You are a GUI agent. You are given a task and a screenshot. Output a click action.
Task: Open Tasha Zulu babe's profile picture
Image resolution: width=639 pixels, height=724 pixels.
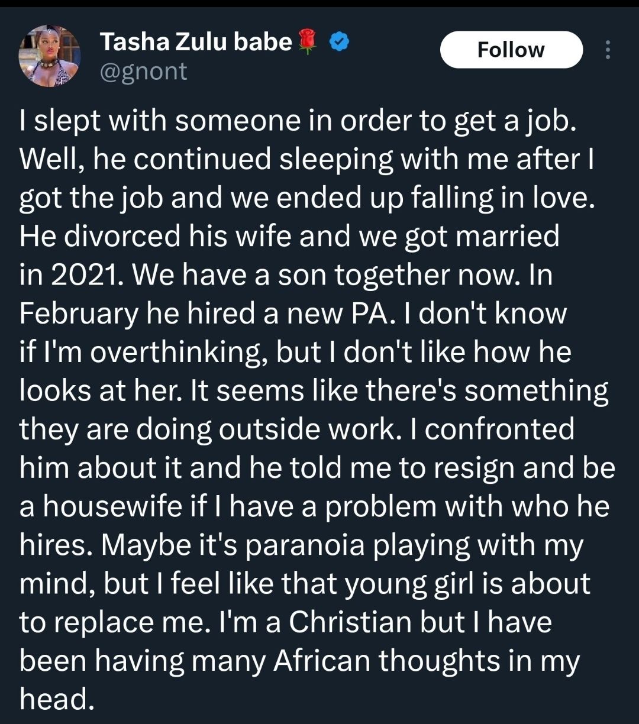pyautogui.click(x=50, y=57)
